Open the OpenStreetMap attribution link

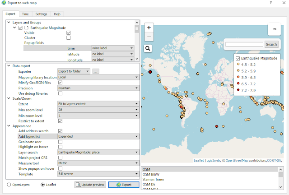[x=237, y=160]
